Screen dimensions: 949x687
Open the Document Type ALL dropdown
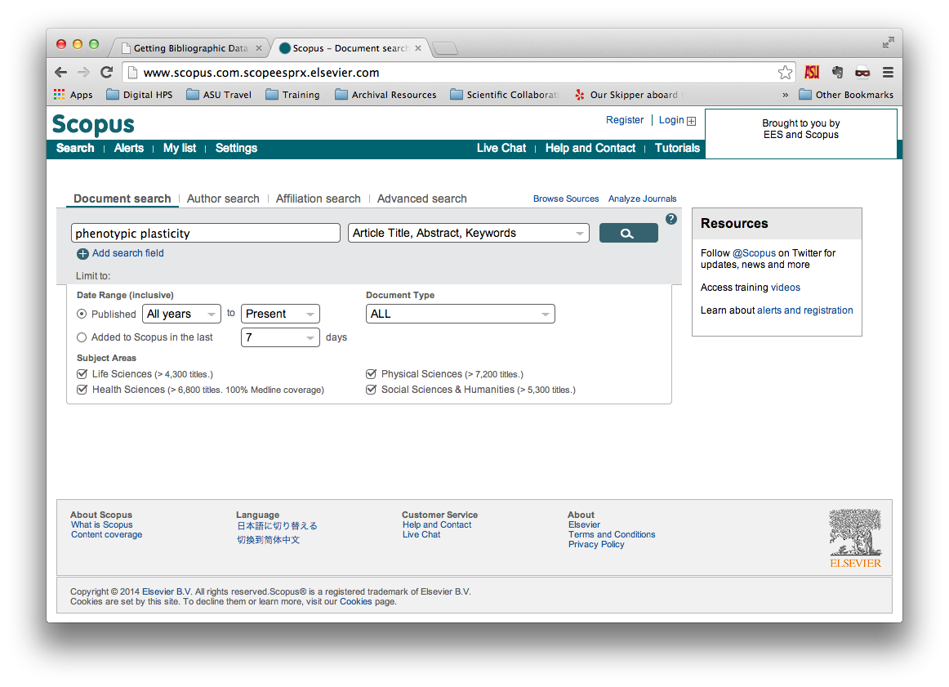(461, 315)
